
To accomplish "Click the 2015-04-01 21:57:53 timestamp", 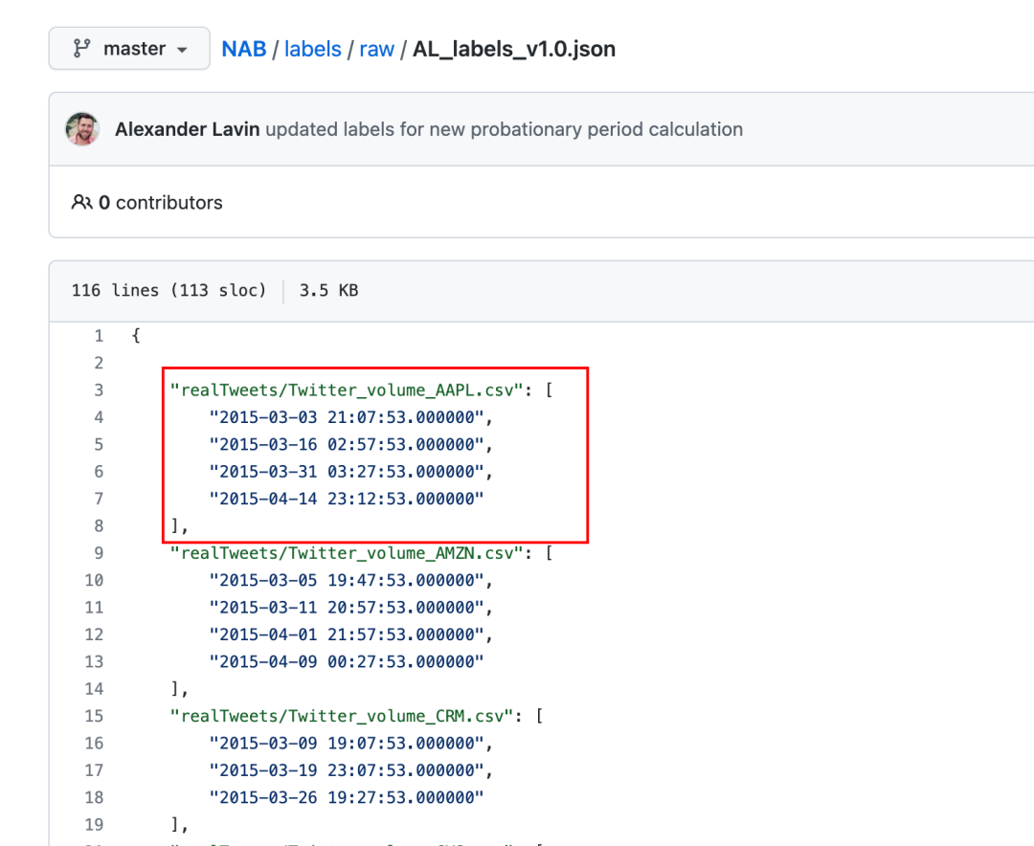I will tap(347, 635).
